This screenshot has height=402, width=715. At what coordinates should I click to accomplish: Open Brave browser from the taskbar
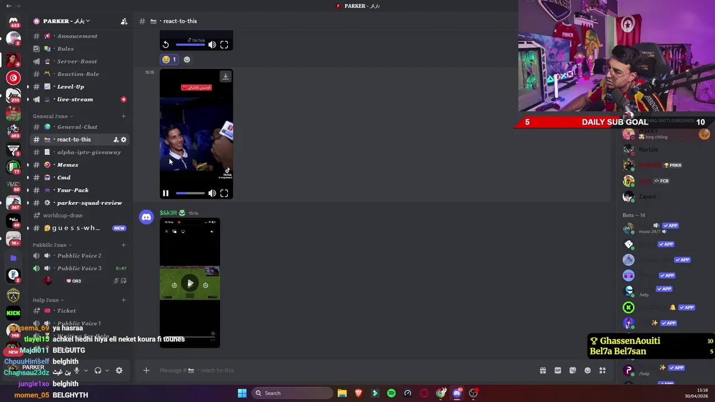point(359,393)
